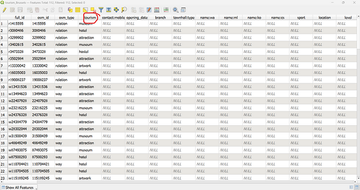
Task: Click the opening_date column header
Action: point(137,17)
